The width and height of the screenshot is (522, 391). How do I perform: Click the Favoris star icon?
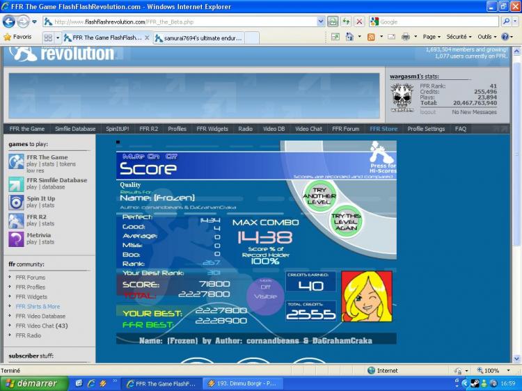8,37
